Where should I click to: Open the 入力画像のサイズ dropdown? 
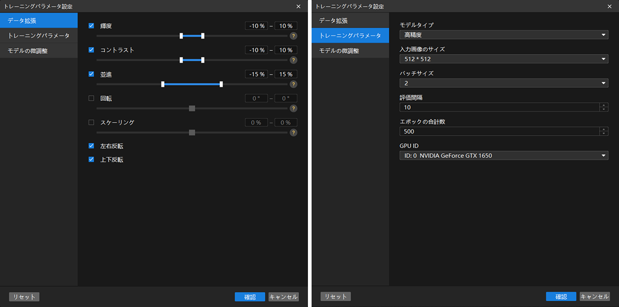point(504,59)
